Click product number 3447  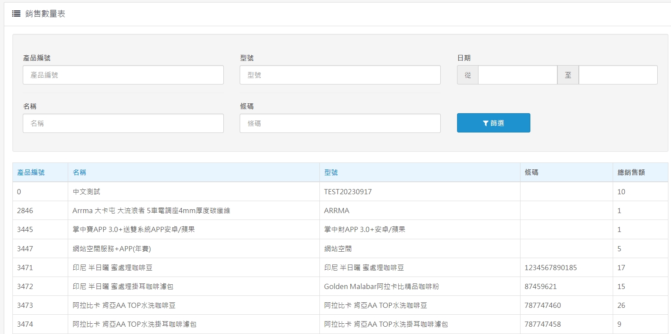[x=25, y=249]
